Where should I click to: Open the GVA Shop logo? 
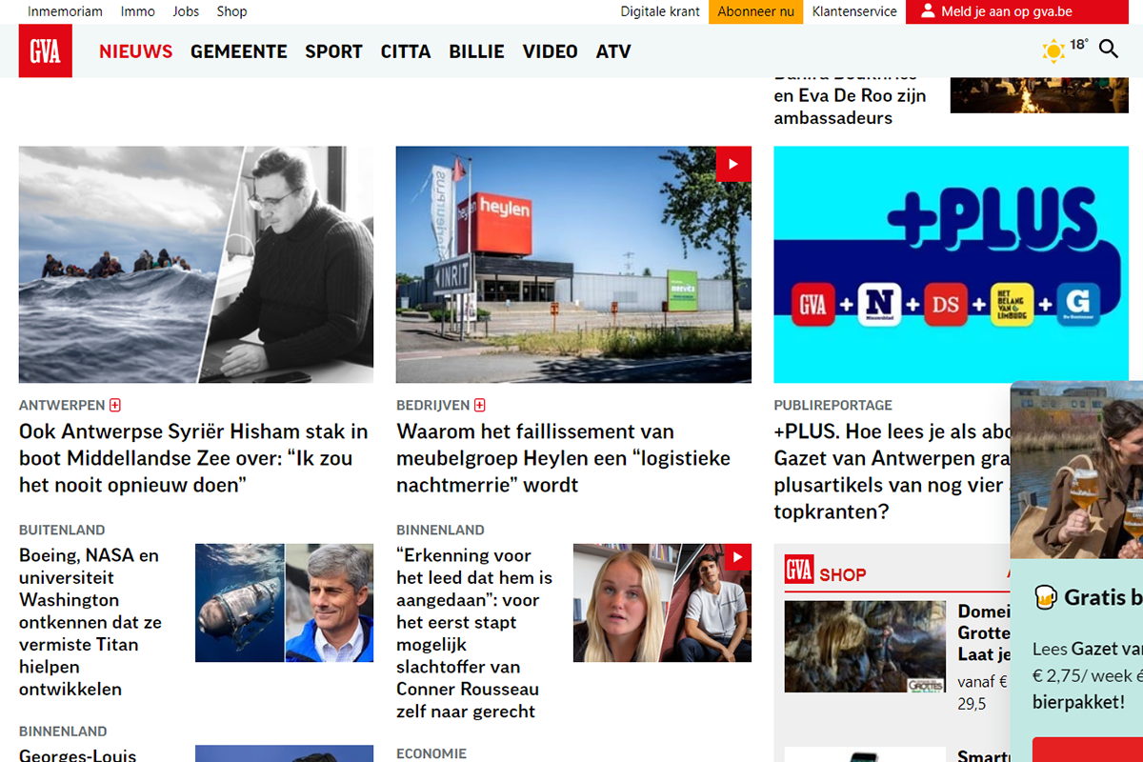pos(826,571)
